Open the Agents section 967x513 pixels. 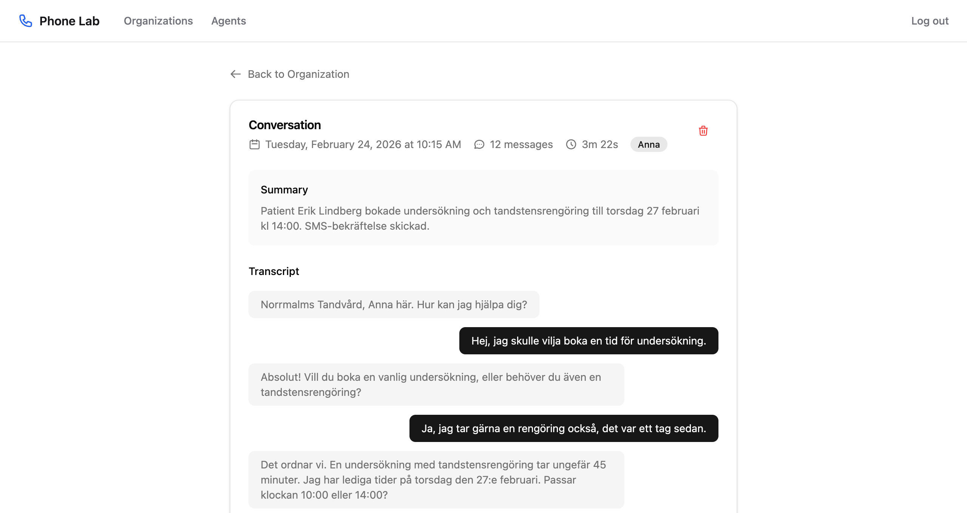(x=229, y=21)
